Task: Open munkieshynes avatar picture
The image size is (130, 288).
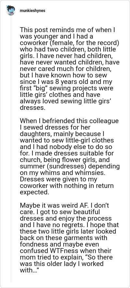Action: 11,10
